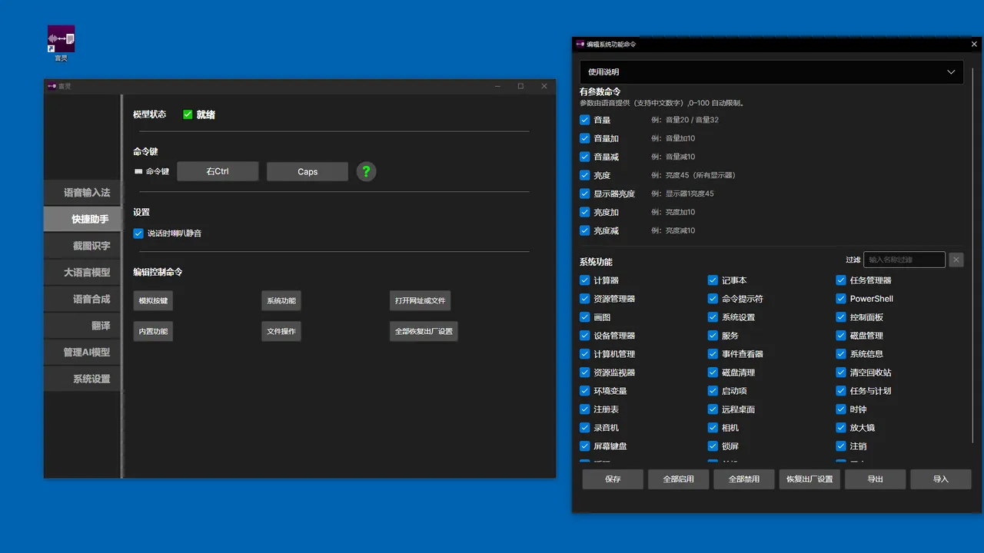
Task: Toggle the 资源监视器 checkbox
Action: (x=585, y=373)
